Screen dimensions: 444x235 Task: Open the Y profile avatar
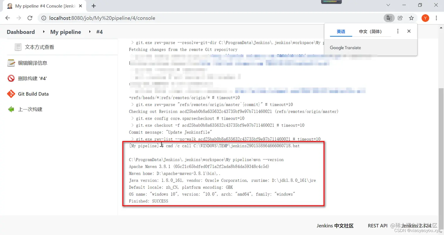coord(425,18)
